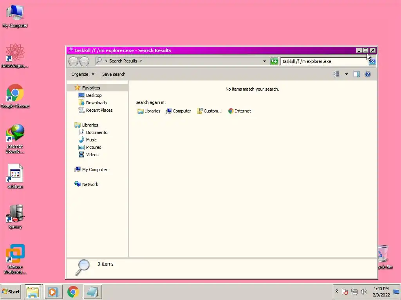Viewport: 401px width, 300px height.
Task: Click the Forward navigation arrow in Explorer
Action: (x=85, y=61)
